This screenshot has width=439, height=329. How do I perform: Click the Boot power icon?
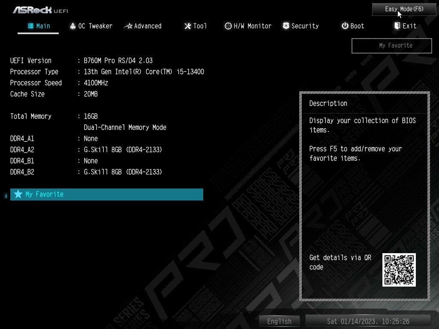(345, 26)
